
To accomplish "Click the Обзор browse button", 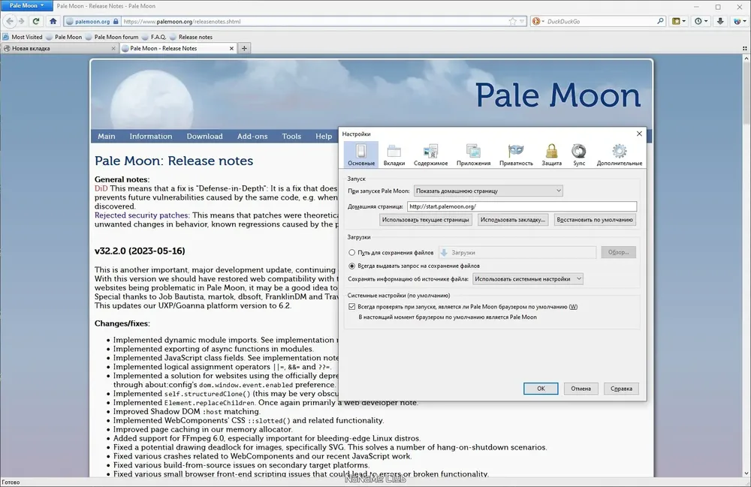I will (x=618, y=252).
